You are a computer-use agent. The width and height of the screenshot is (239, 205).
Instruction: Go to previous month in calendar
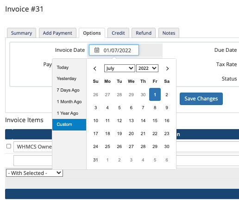coord(95,68)
